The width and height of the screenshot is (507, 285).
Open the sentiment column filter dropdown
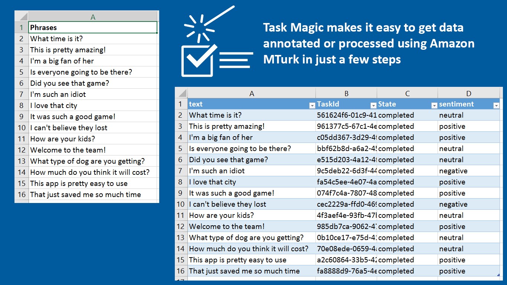click(x=496, y=106)
